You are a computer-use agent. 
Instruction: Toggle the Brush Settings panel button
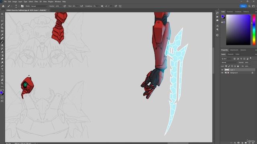click(x=22, y=6)
